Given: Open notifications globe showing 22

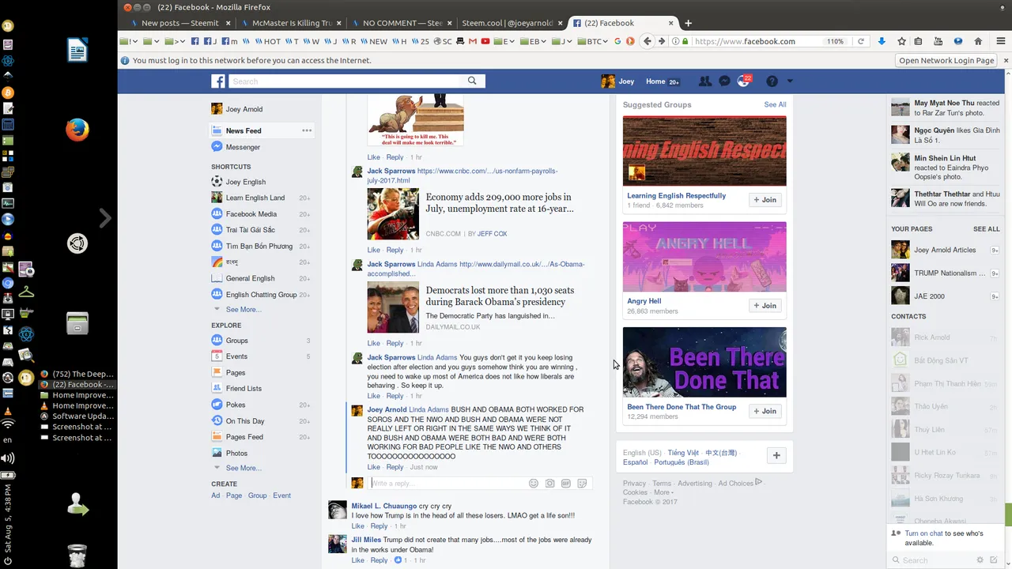Looking at the screenshot, I should (744, 81).
